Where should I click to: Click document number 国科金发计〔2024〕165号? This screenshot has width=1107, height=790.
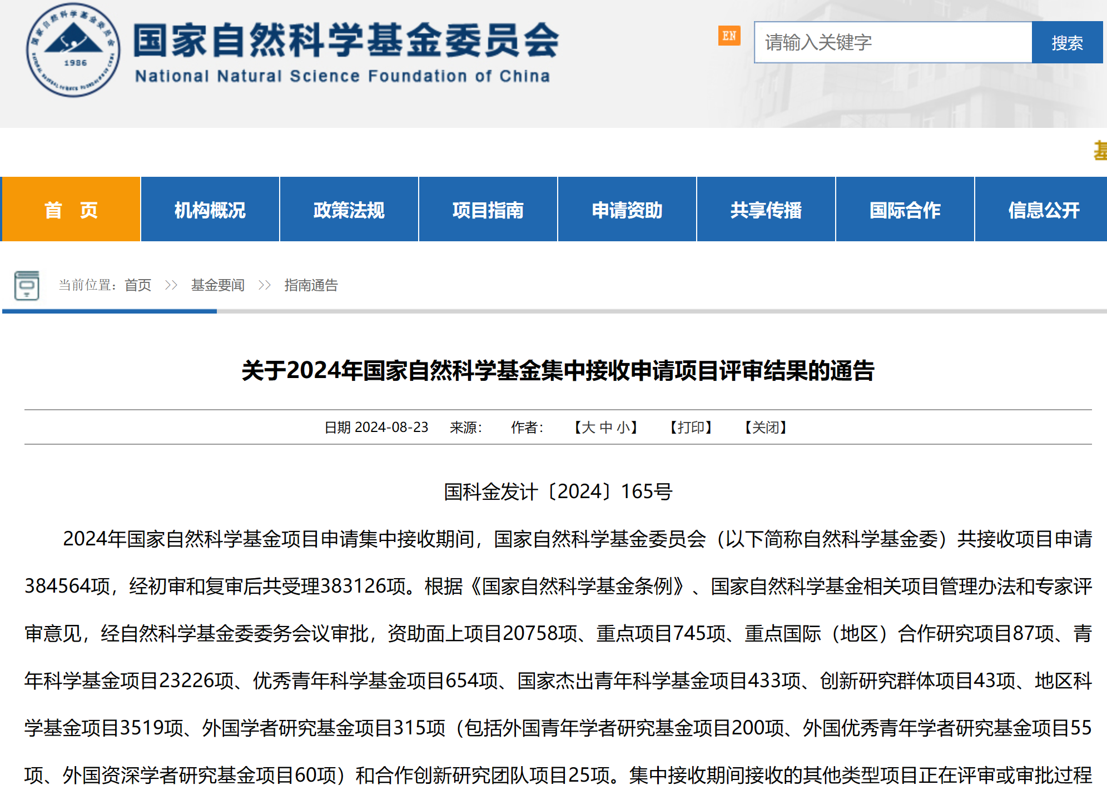tap(558, 491)
